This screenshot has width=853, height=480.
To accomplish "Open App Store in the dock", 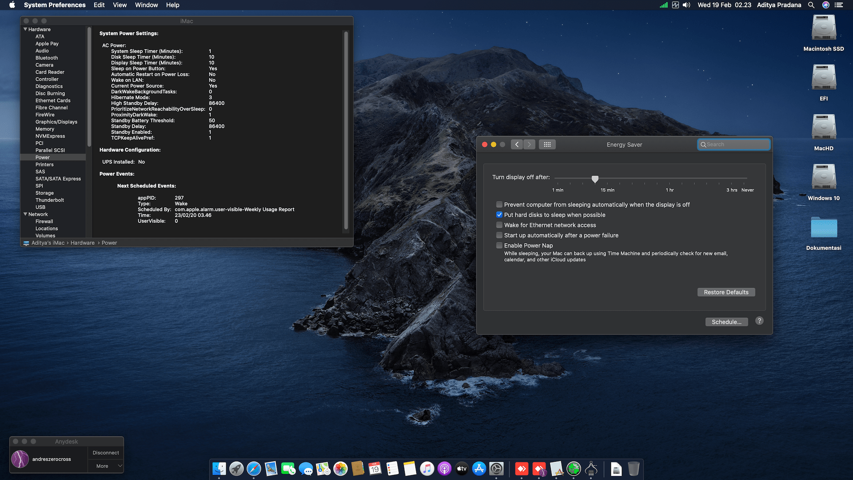I will tap(479, 468).
